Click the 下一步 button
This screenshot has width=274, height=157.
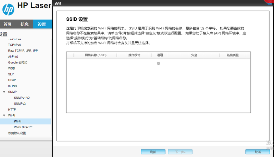(x=179, y=152)
